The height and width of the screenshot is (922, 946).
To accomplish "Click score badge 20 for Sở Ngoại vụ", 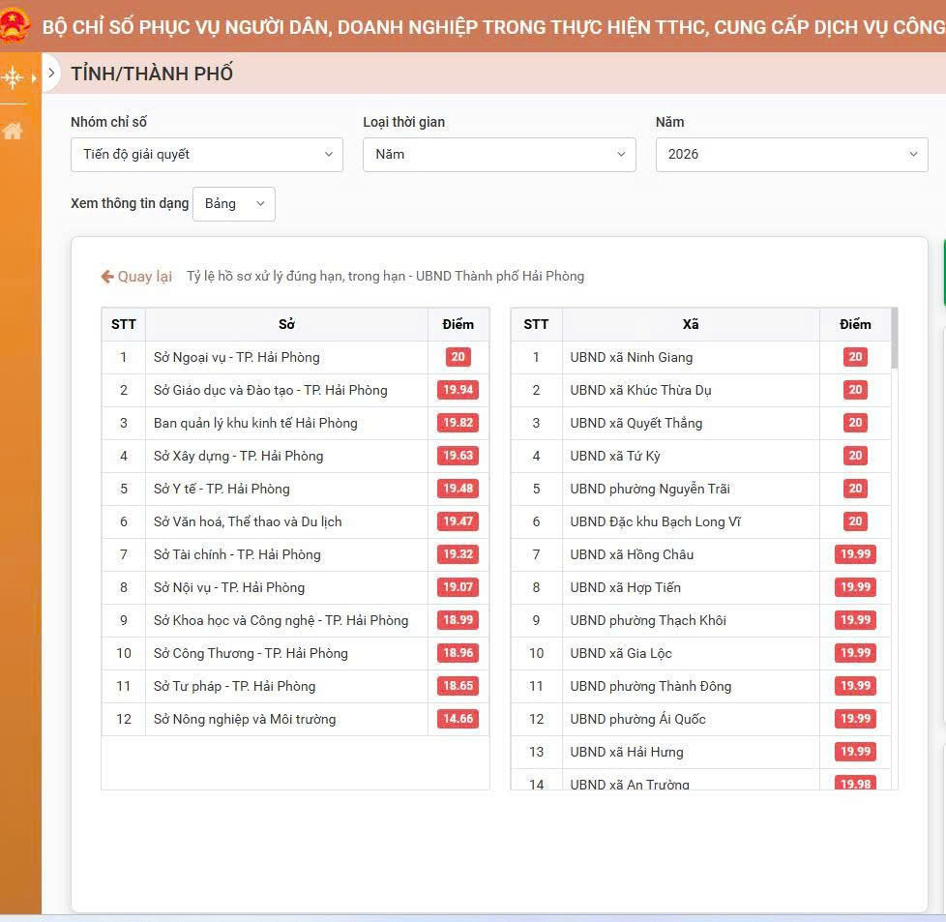I will (x=458, y=357).
